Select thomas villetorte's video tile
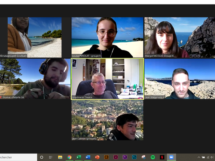Screen dimensions: 215x161 point(35,79)
